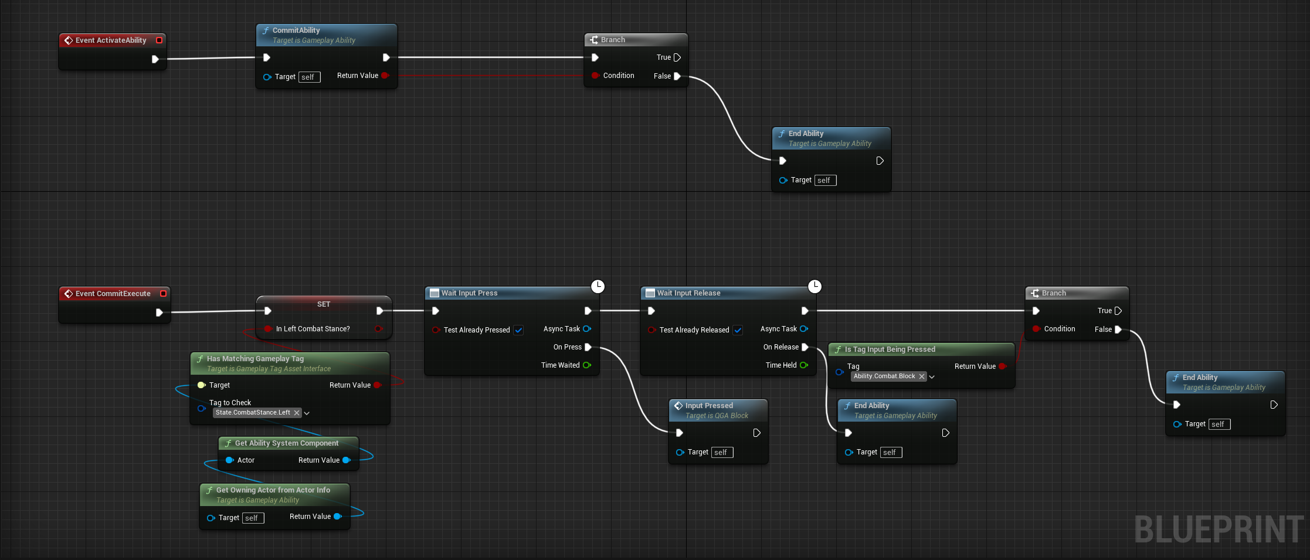Image resolution: width=1310 pixels, height=560 pixels.
Task: Click Wait Input Press clock latent icon
Action: coord(598,286)
